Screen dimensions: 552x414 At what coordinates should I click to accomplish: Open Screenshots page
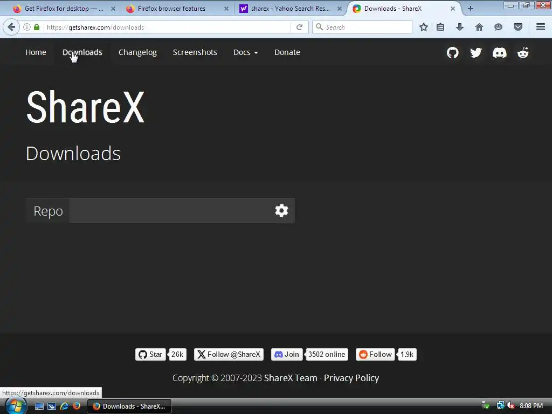click(x=195, y=52)
